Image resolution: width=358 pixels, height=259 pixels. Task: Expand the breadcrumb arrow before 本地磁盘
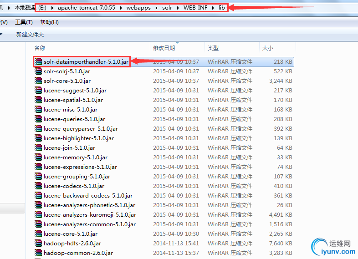click(9, 8)
